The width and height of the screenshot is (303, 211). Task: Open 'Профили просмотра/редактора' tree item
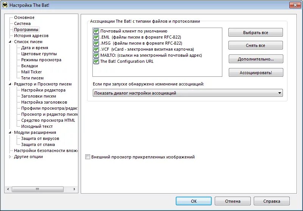point(49,108)
